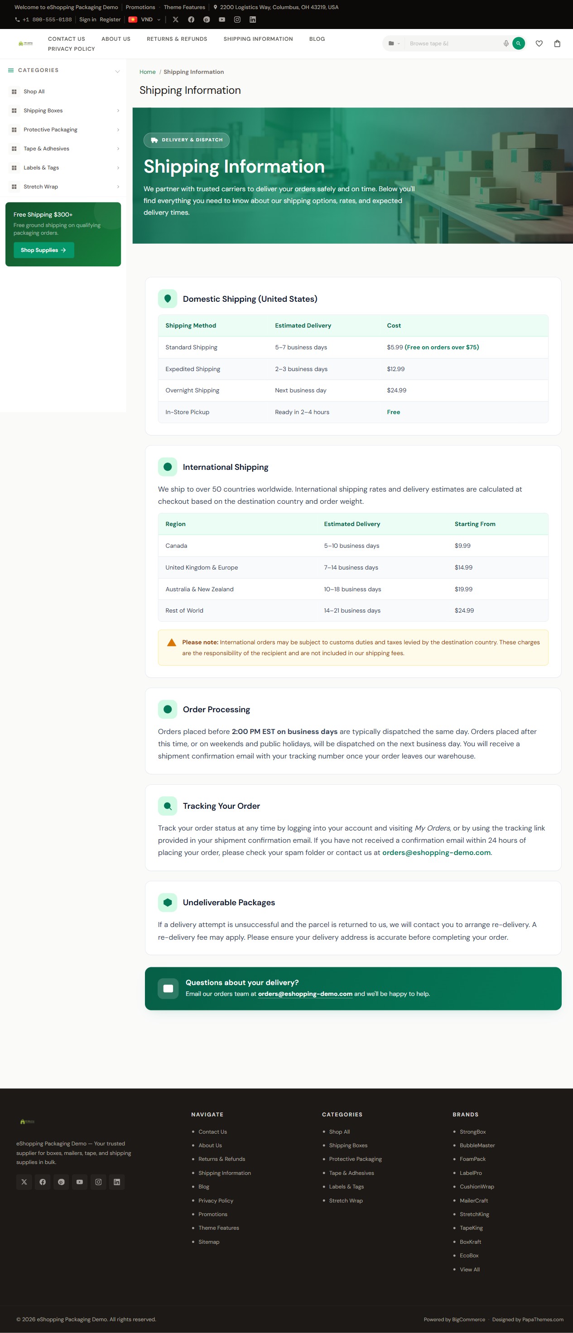Open the shopping cart bag icon
Viewport: 573px width, 1333px height.
click(x=557, y=43)
